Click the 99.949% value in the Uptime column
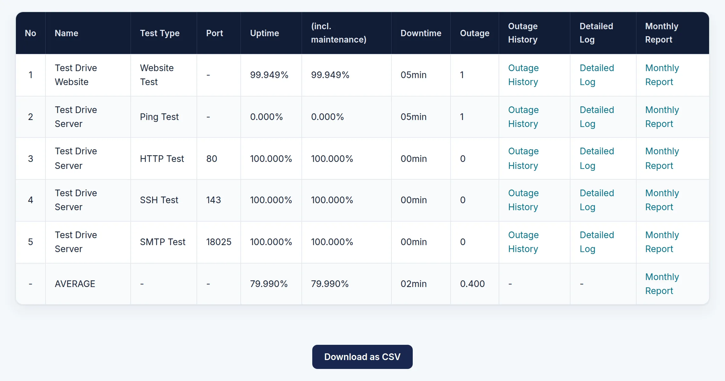 [269, 75]
